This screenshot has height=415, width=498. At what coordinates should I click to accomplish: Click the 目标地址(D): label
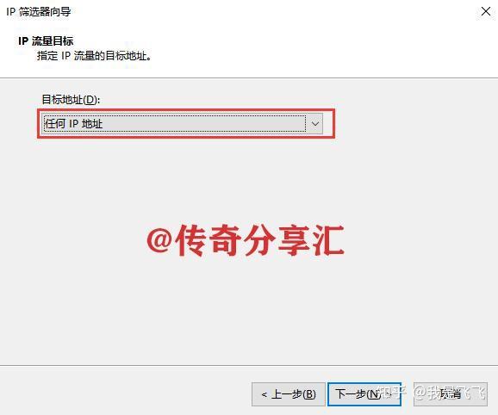(x=71, y=100)
